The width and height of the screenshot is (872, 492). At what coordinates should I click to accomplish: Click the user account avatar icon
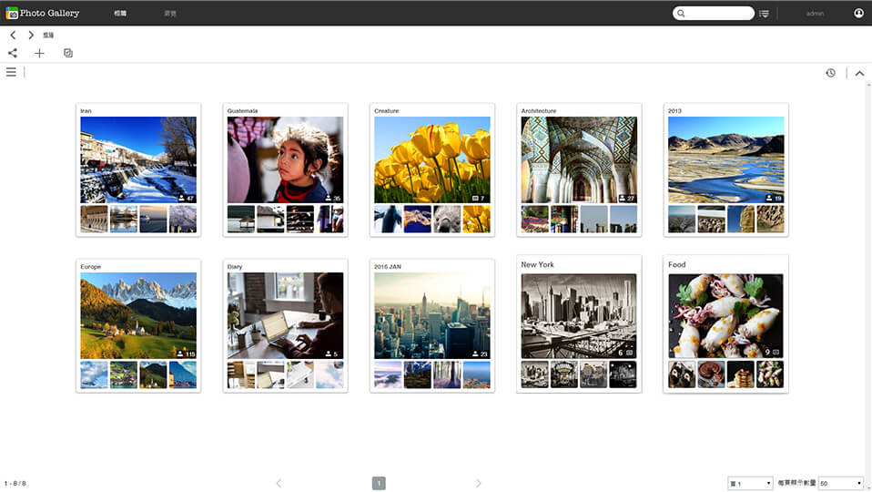[858, 13]
